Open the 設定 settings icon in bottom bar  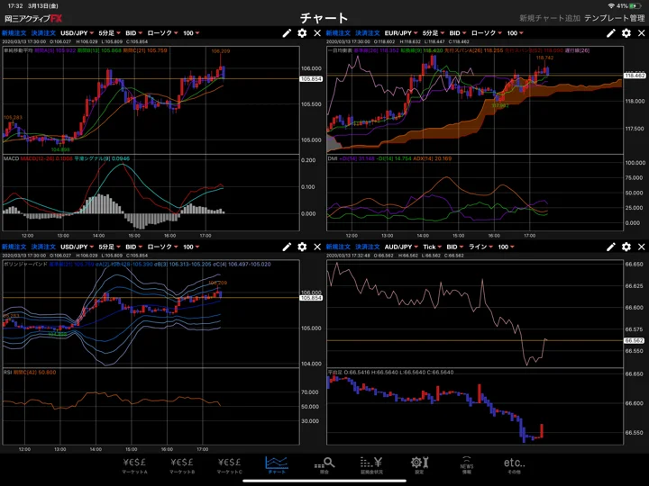click(419, 465)
